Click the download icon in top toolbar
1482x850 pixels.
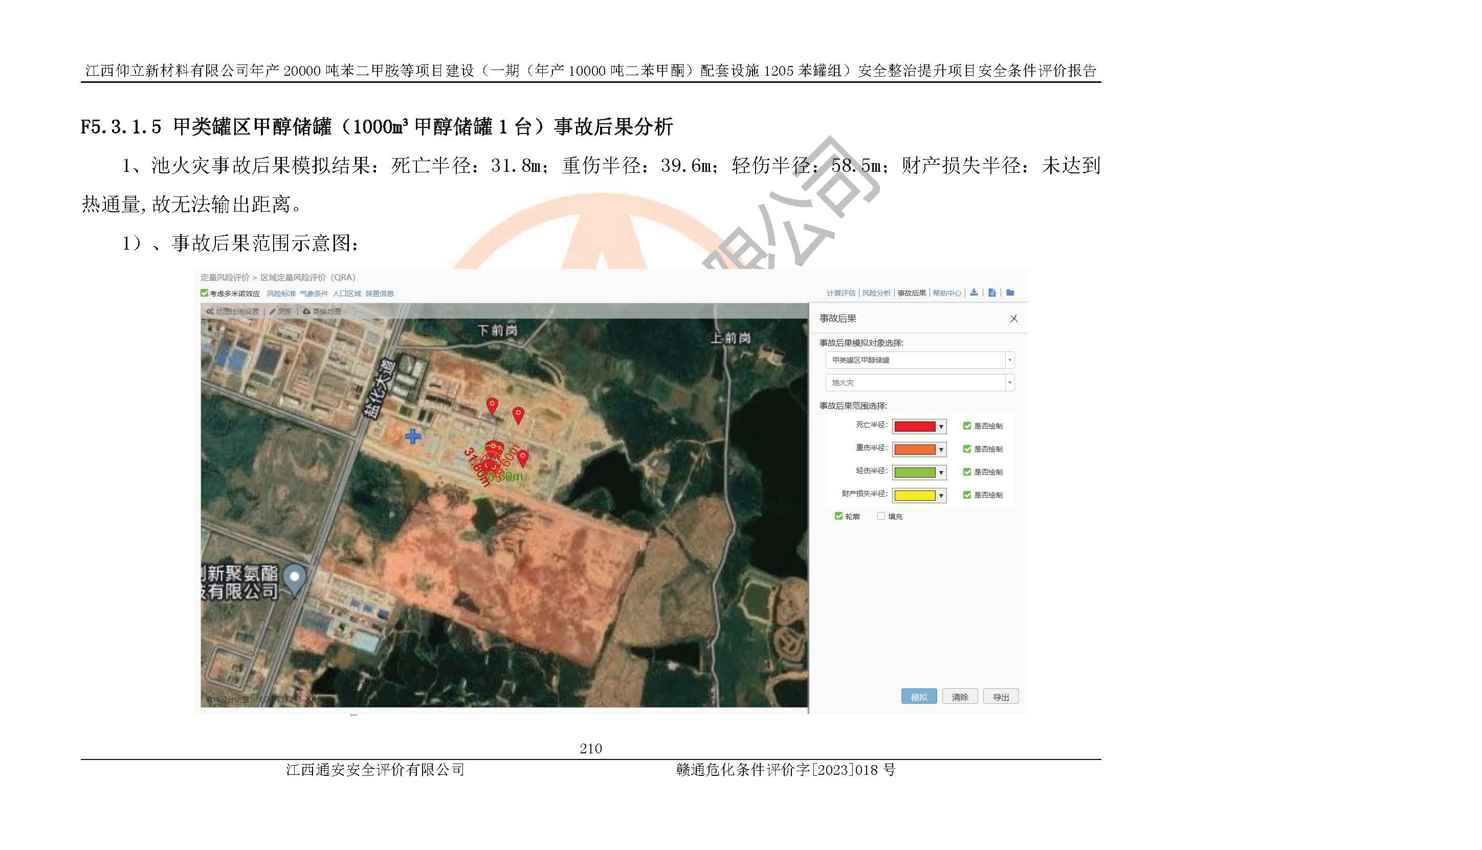974,293
